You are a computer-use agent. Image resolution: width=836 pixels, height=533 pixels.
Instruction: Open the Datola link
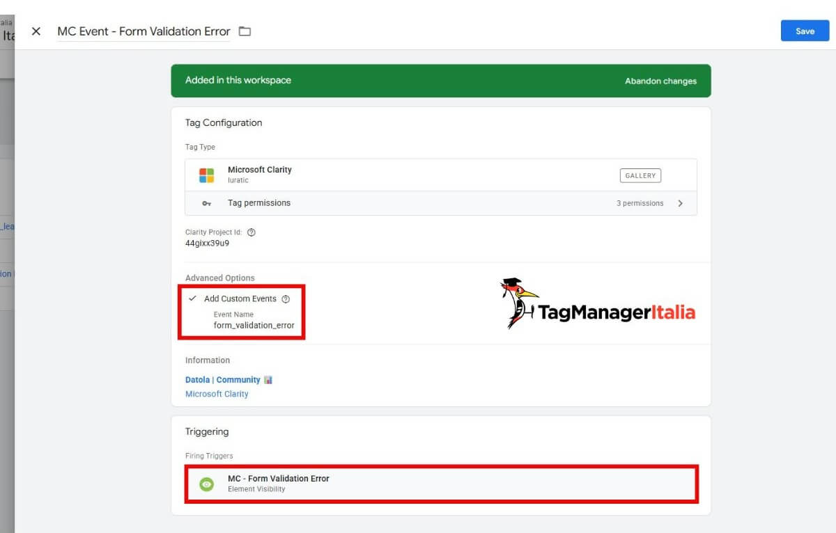pos(194,379)
